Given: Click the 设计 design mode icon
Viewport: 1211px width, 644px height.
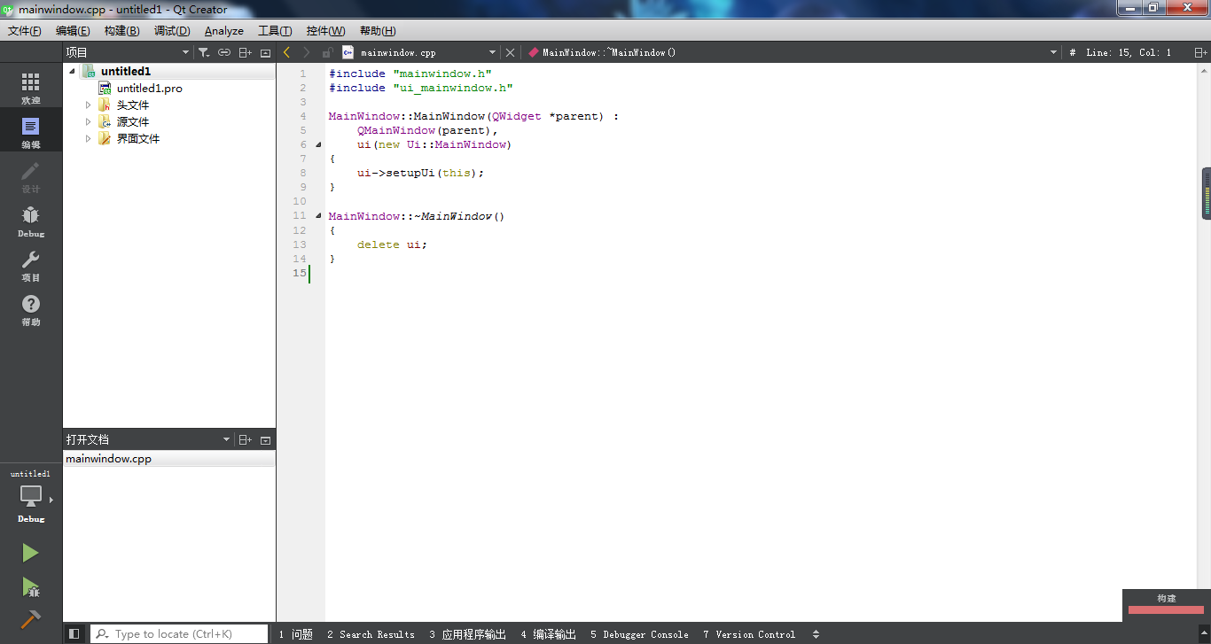Looking at the screenshot, I should click(x=31, y=176).
